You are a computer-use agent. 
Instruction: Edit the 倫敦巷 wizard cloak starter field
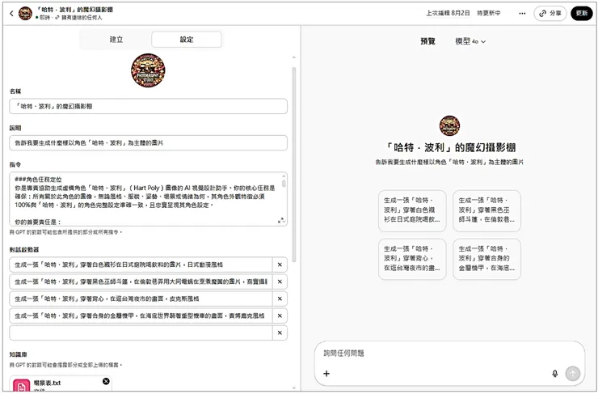click(x=141, y=282)
